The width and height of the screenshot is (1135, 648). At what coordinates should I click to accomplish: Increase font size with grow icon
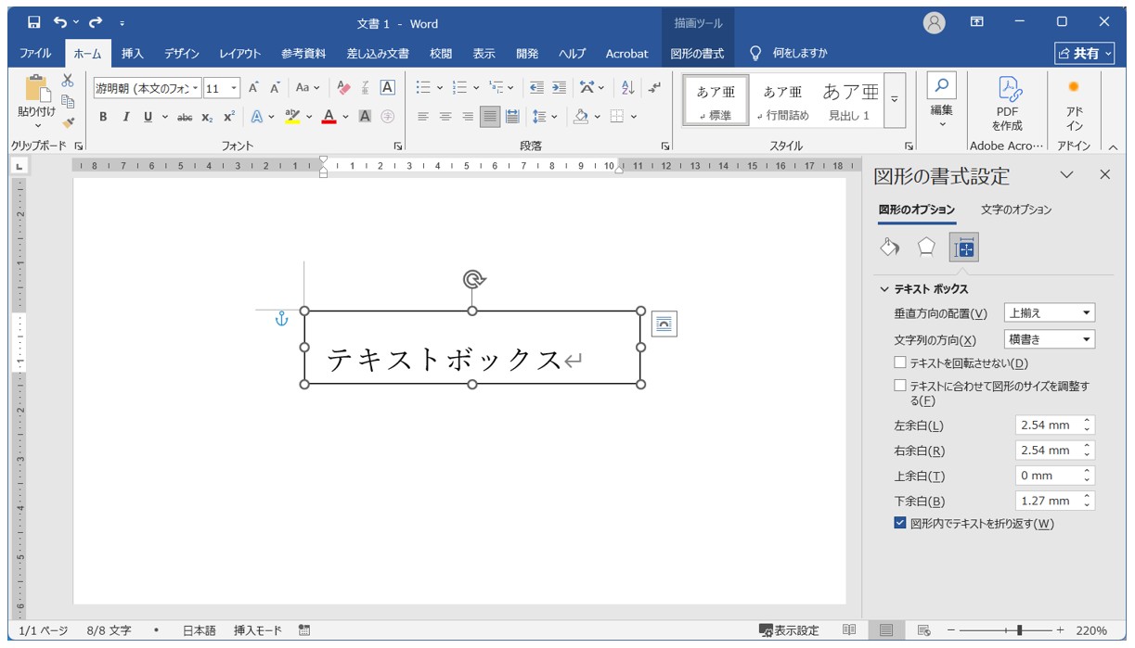tap(253, 88)
